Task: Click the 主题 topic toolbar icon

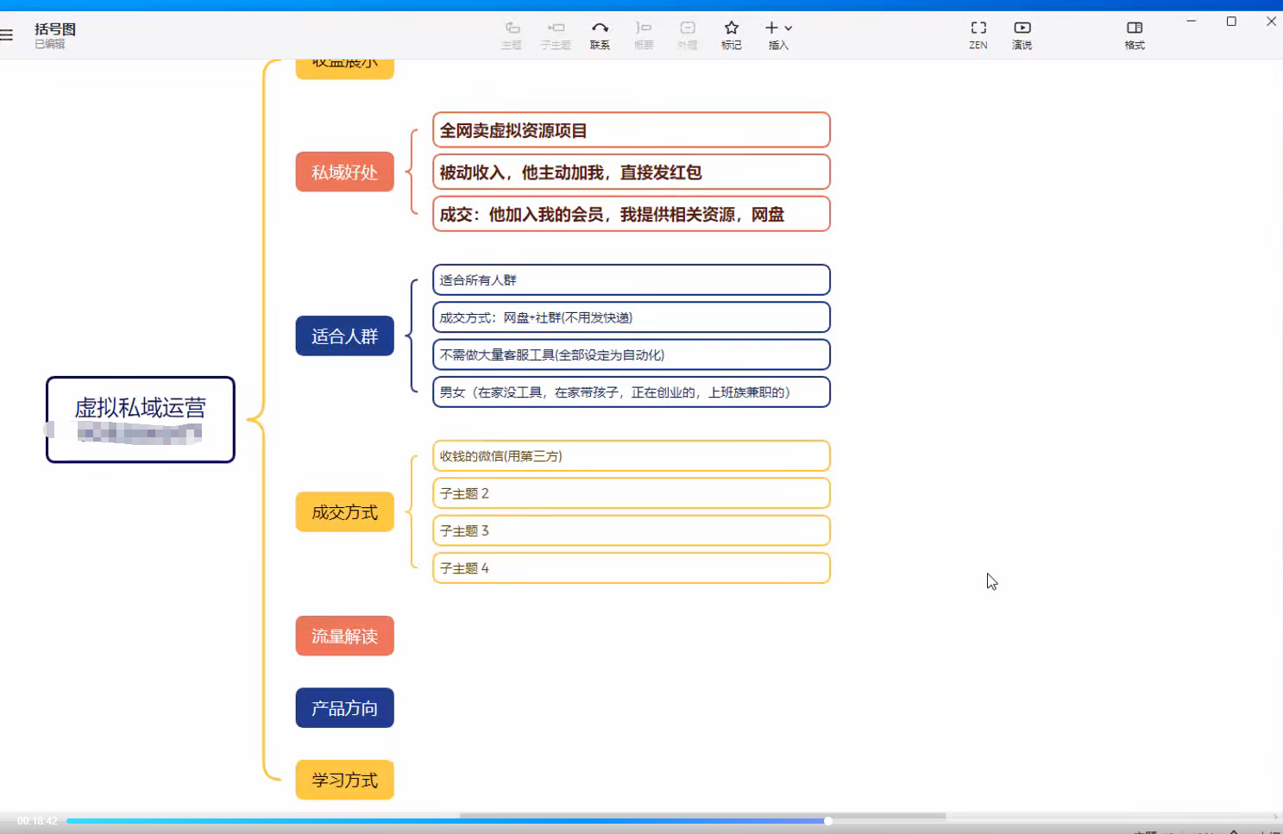Action: (512, 34)
